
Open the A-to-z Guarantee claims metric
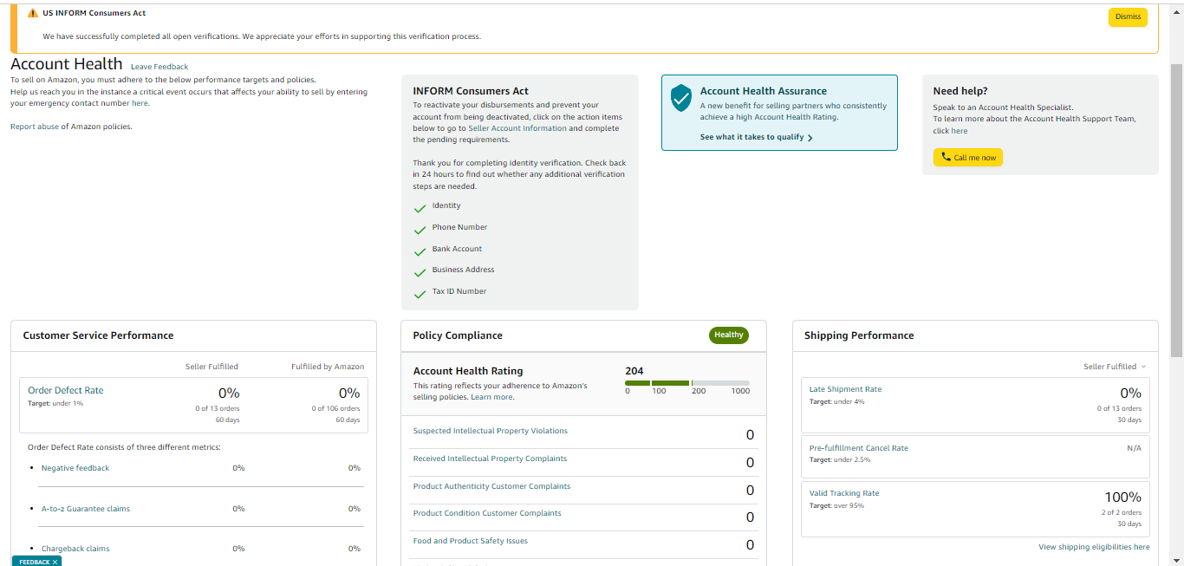[x=86, y=509]
